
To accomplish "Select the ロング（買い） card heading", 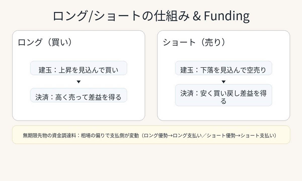I will click(x=45, y=42).
